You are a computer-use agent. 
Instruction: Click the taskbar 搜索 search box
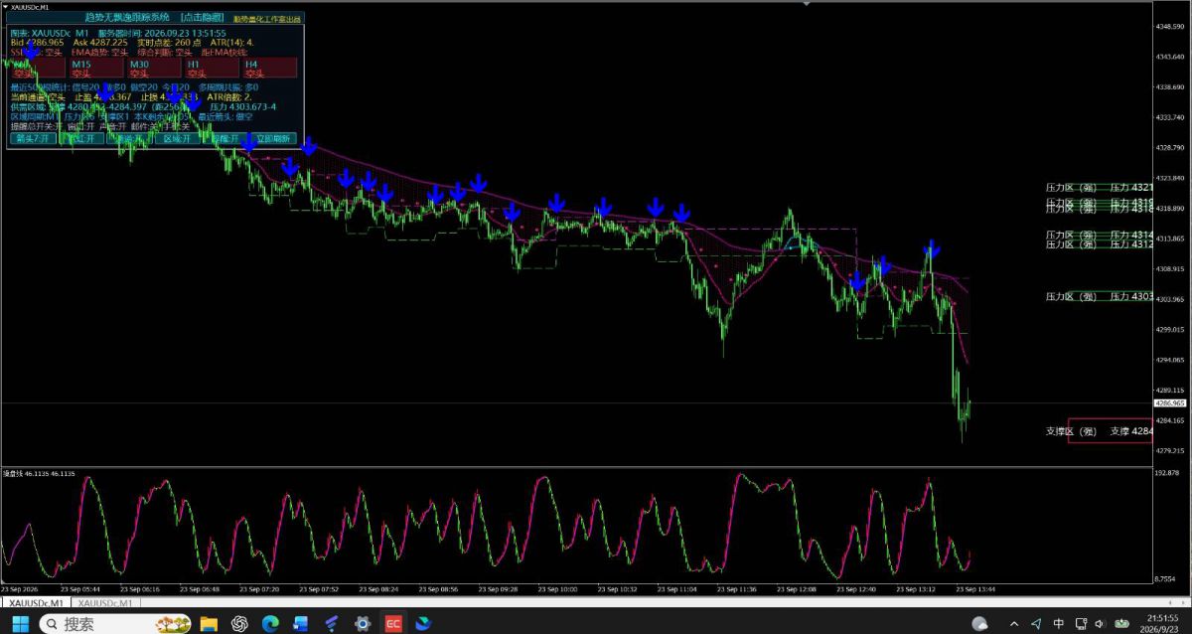point(115,623)
